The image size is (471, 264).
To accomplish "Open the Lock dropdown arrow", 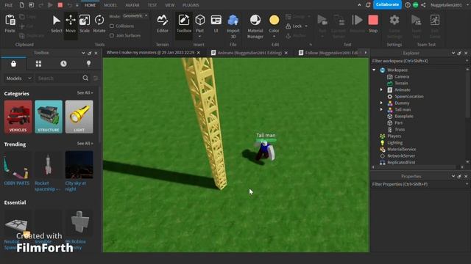I will pos(306,26).
